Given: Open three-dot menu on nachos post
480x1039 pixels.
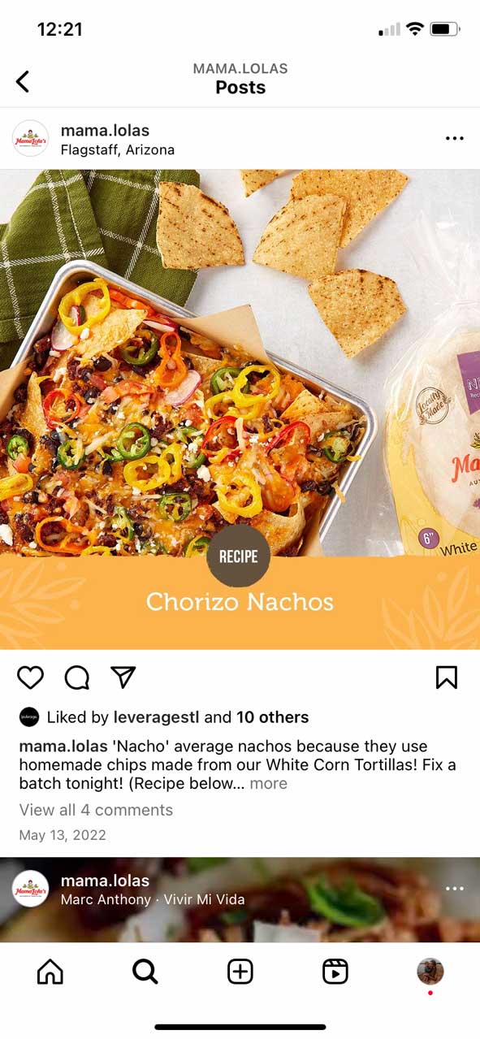Looking at the screenshot, I should tap(455, 138).
